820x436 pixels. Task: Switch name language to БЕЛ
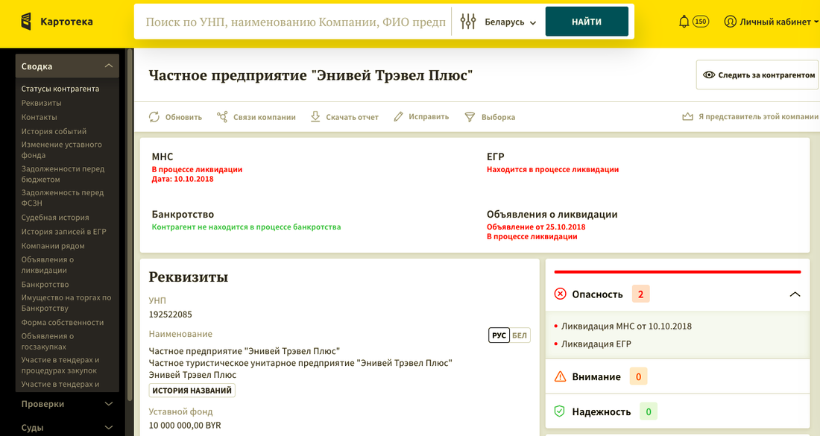click(520, 335)
